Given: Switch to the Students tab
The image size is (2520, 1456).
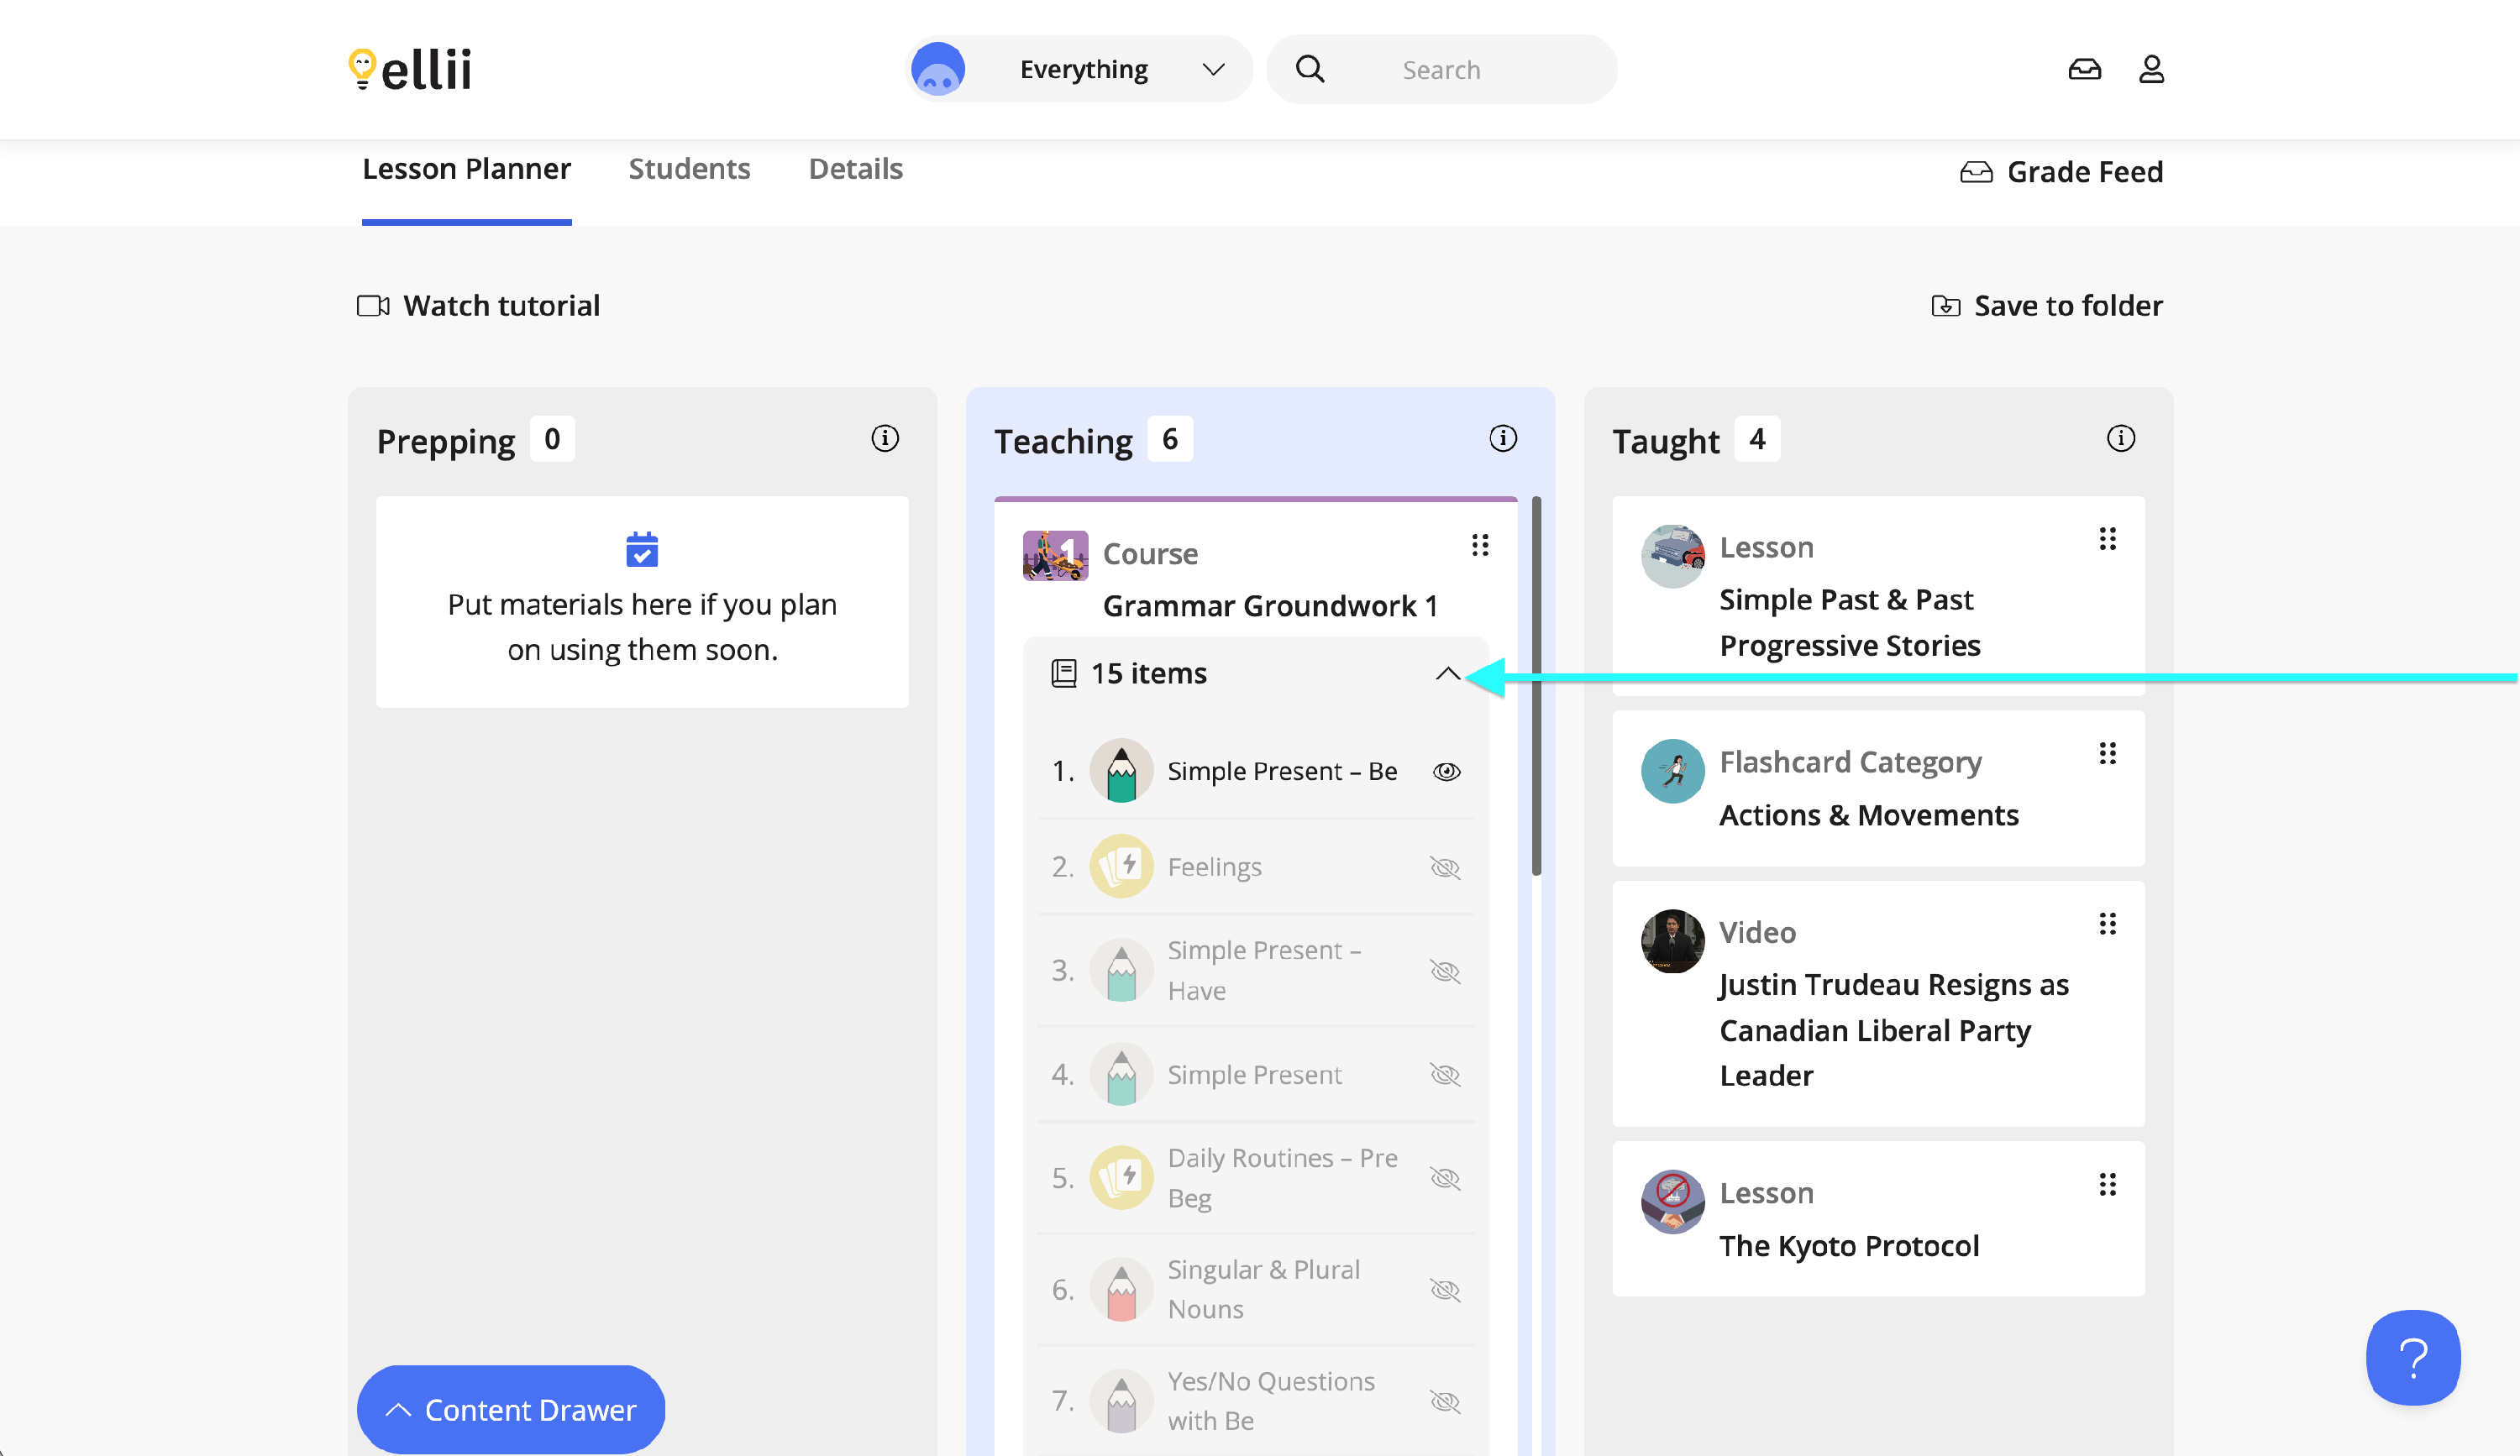Looking at the screenshot, I should (689, 169).
